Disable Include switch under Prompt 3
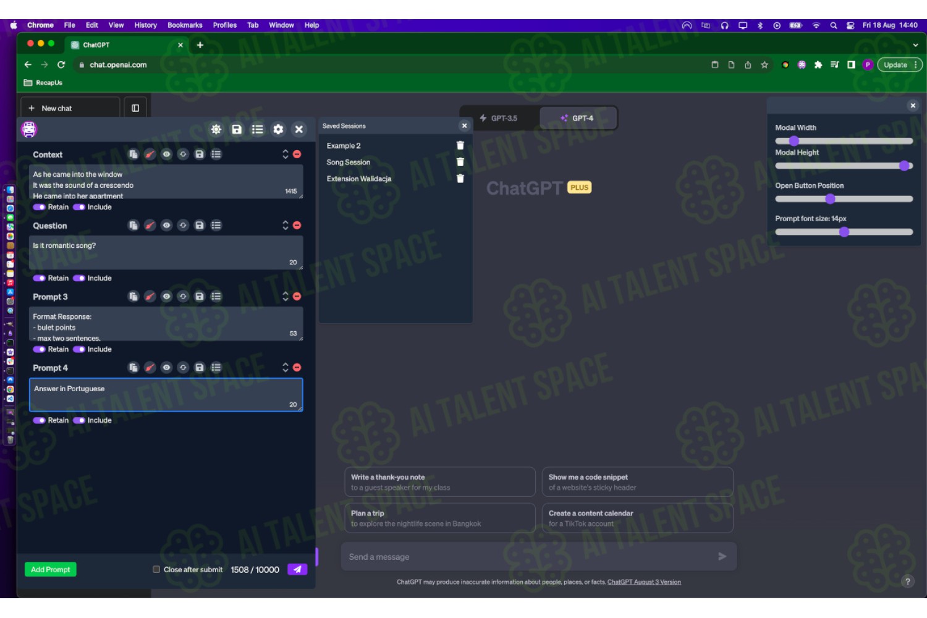The height and width of the screenshot is (618, 927). pos(79,349)
